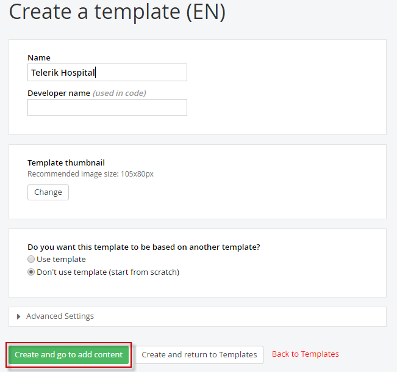Screen dimensions: 397x372
Task: Click Create and go to add content
Action: tap(69, 354)
